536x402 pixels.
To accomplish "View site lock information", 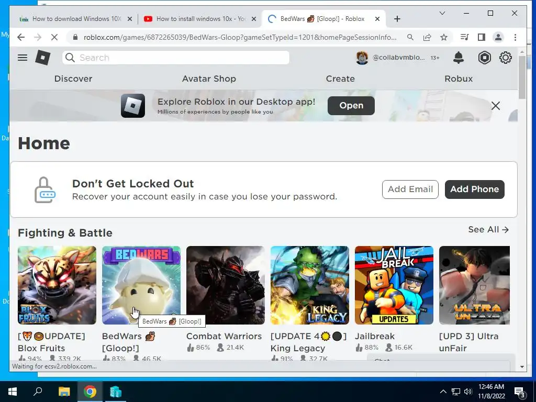I will pyautogui.click(x=75, y=37).
